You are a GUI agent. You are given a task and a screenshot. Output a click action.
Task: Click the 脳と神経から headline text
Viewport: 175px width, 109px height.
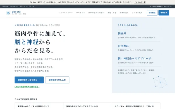click(32, 42)
